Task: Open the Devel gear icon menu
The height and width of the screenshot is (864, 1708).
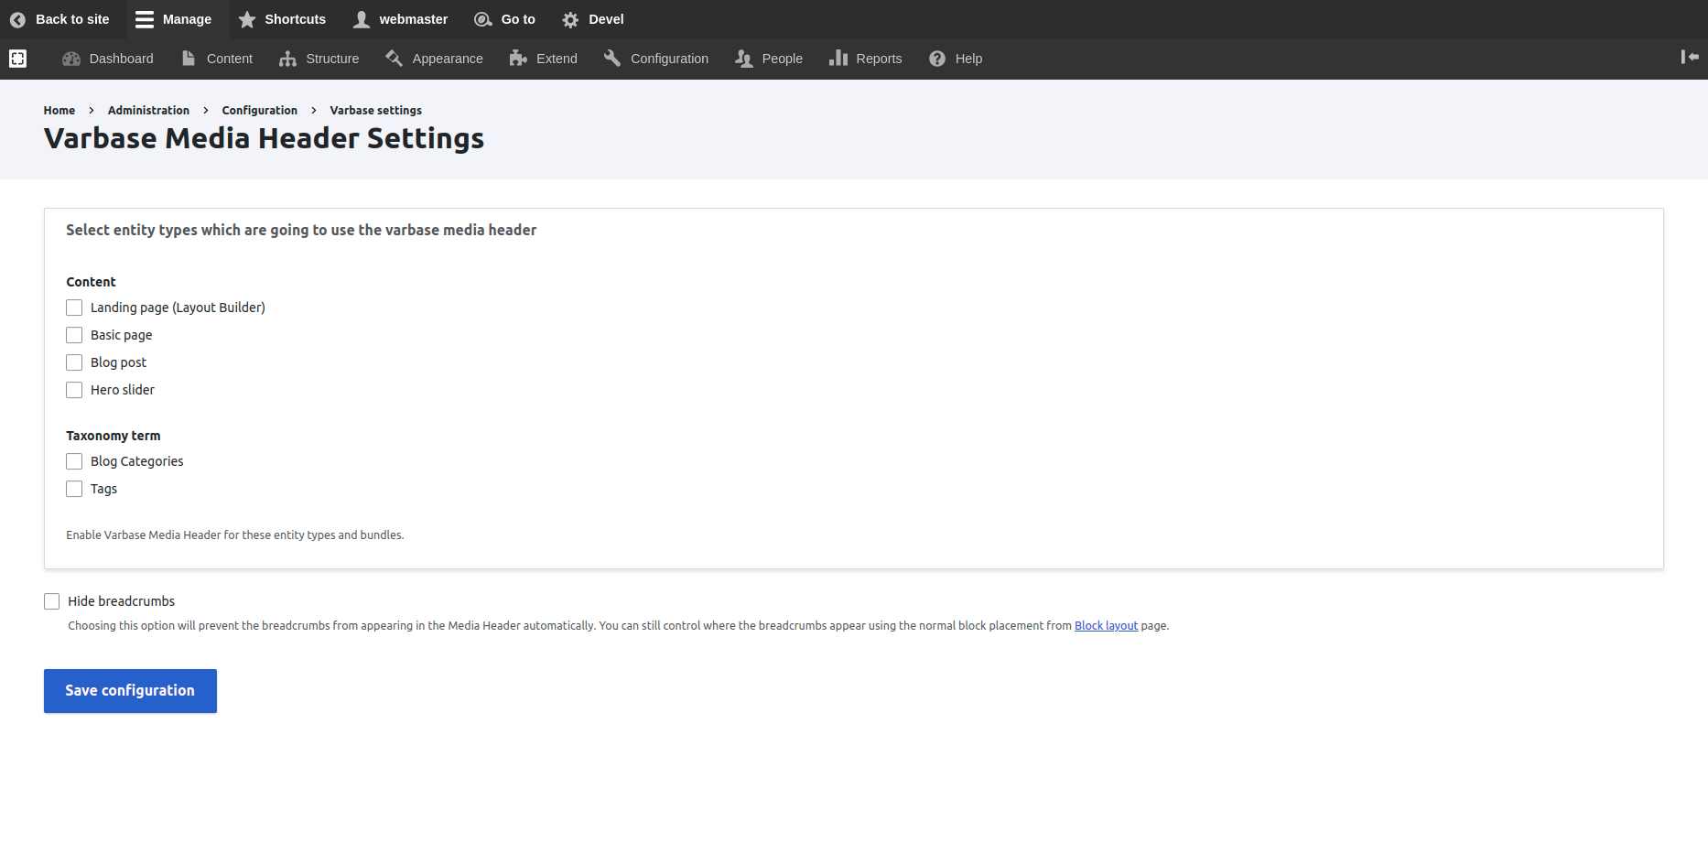Action: 570,19
